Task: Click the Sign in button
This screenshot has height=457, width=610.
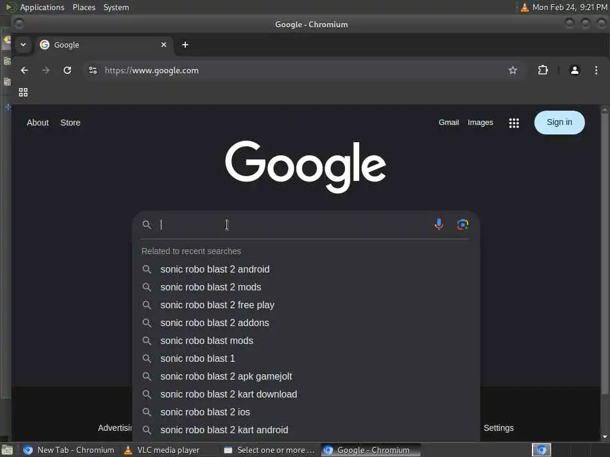Action: [559, 123]
